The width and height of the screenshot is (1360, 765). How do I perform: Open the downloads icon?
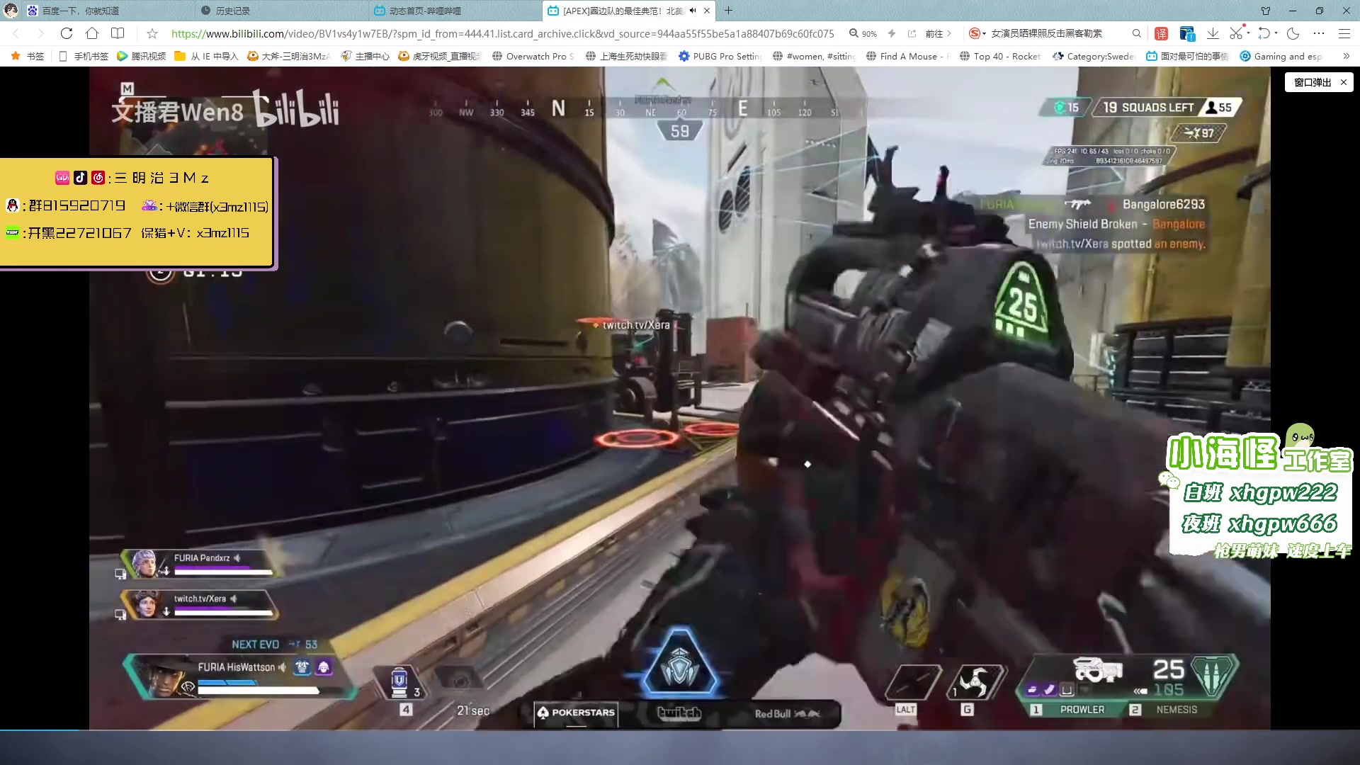point(1213,33)
